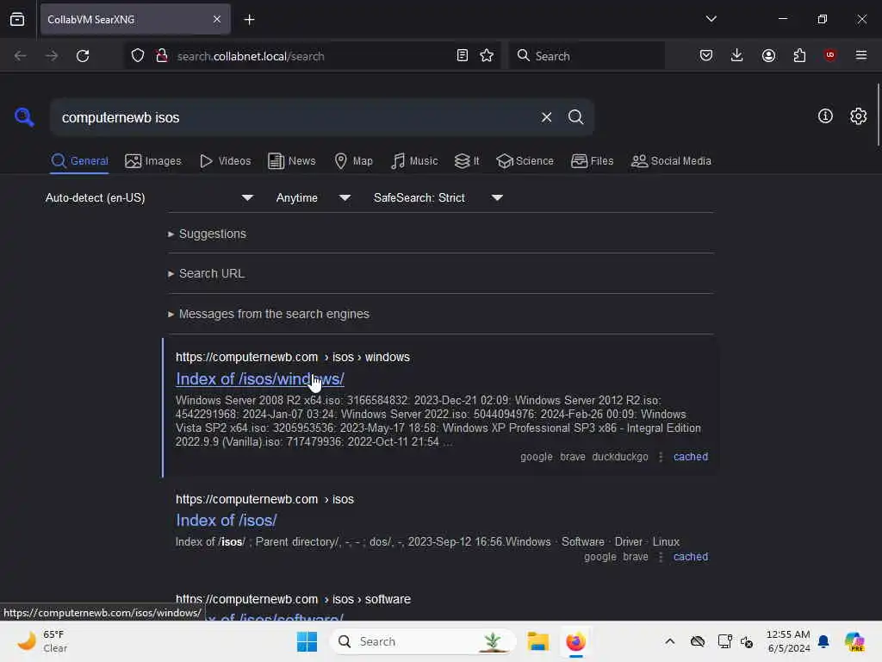Click the insecure connection padlock icon
Viewport: 882px width, 662px height.
(162, 56)
